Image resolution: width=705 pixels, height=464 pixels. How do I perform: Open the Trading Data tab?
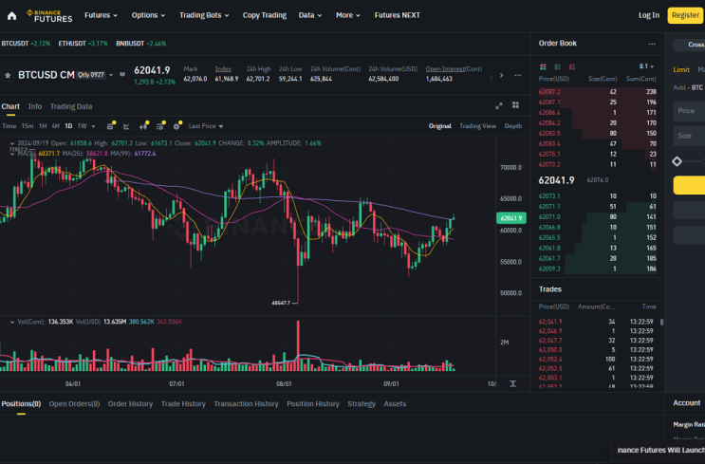[71, 106]
